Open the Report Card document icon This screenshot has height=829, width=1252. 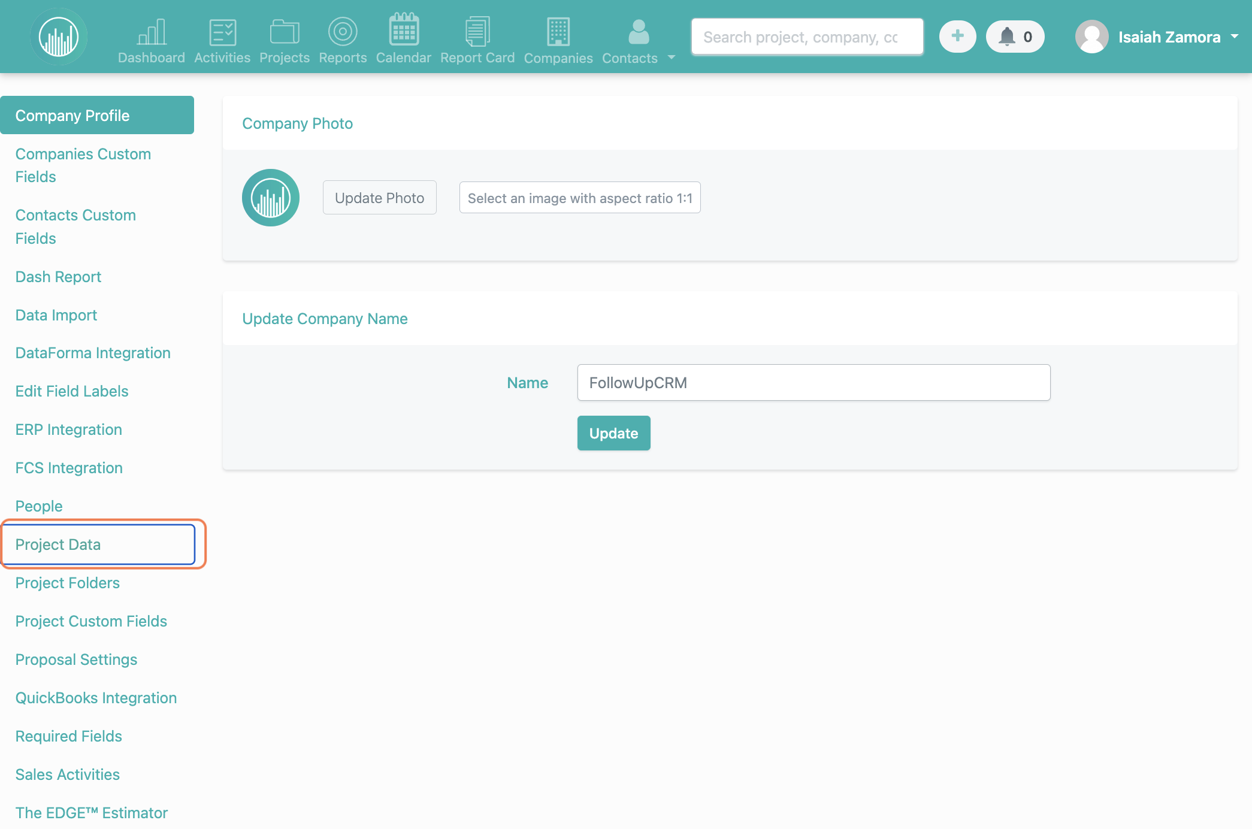[x=477, y=31]
